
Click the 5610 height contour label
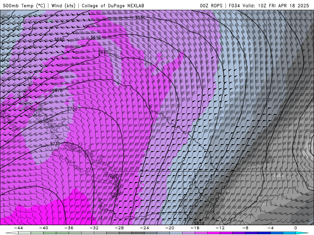(x=96, y=37)
